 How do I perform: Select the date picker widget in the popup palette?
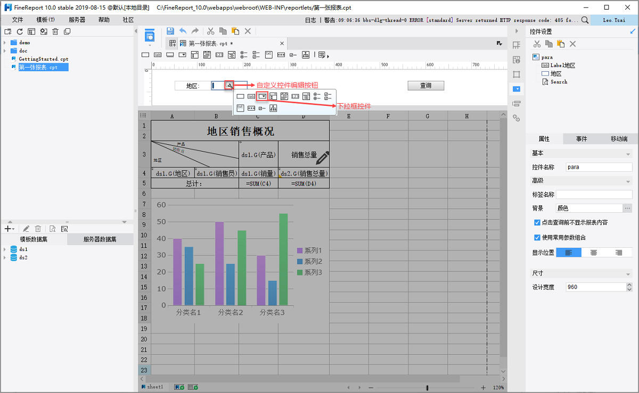[x=284, y=96]
